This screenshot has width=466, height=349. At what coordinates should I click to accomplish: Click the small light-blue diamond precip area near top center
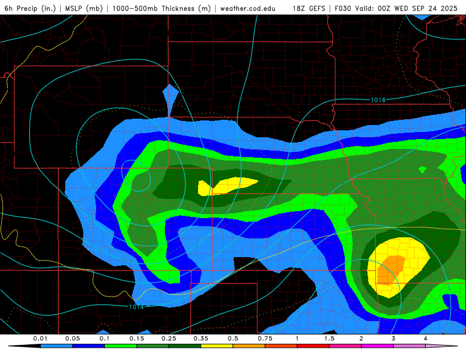[x=171, y=100]
